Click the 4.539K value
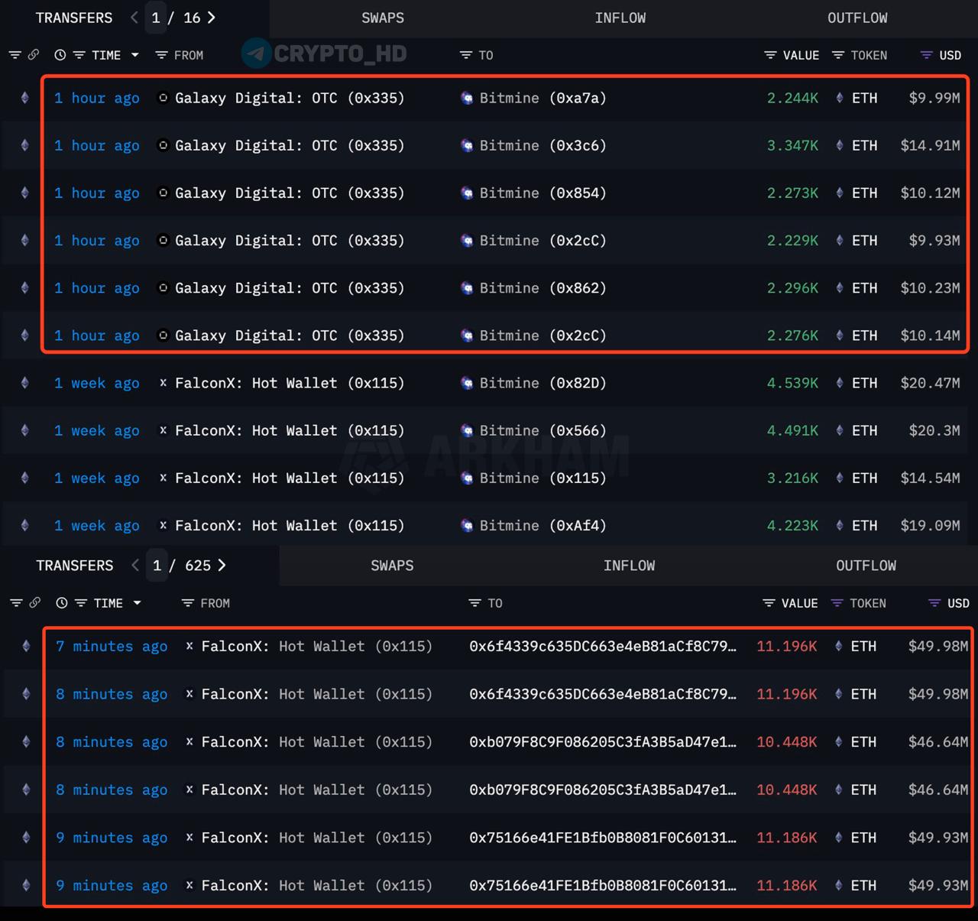Image resolution: width=978 pixels, height=921 pixels. [792, 383]
